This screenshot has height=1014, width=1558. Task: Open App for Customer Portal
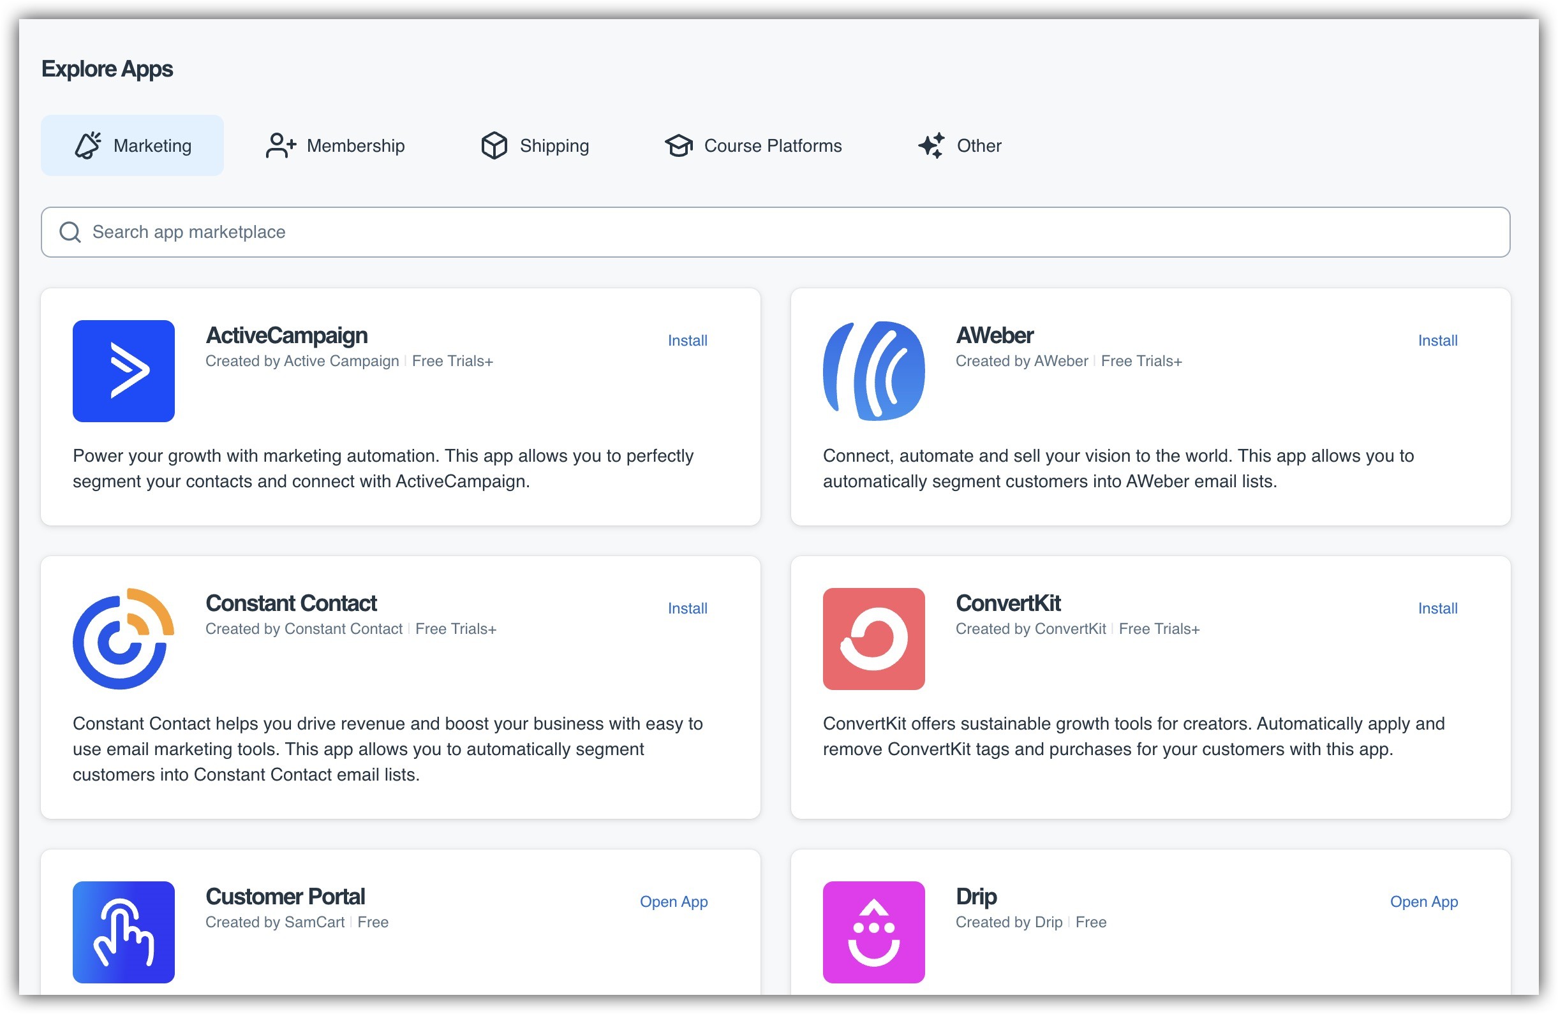tap(674, 901)
